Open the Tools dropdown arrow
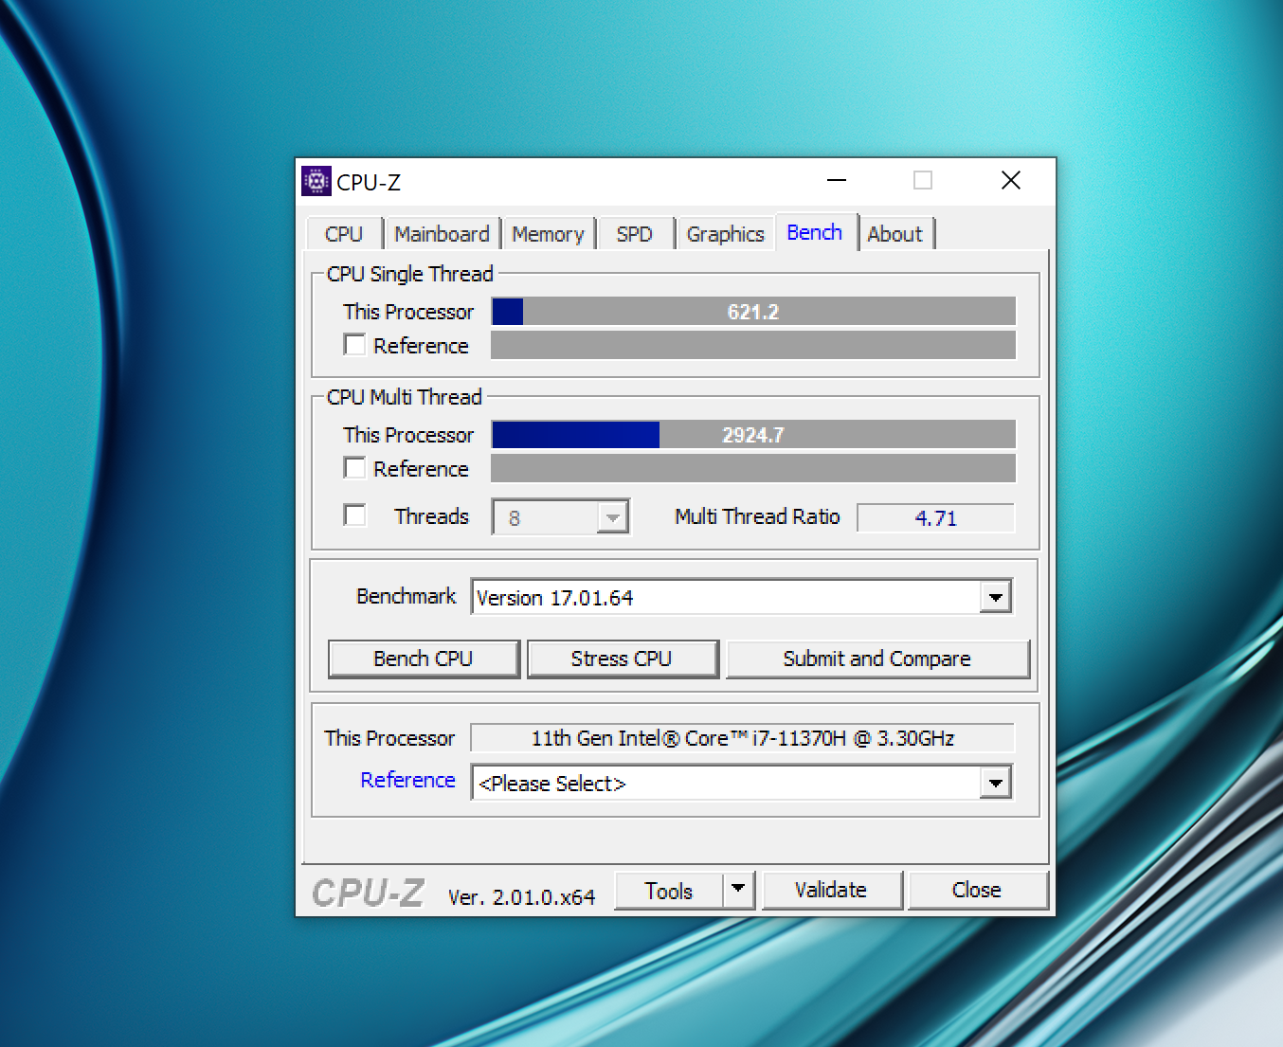This screenshot has width=1283, height=1047. [x=738, y=890]
